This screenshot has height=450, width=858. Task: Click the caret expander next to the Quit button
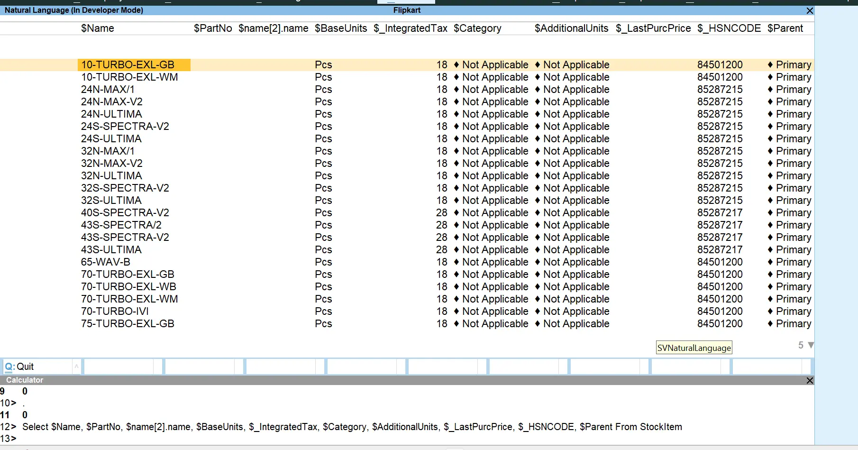pyautogui.click(x=76, y=366)
